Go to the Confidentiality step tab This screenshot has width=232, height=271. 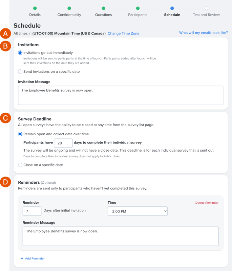tap(69, 15)
